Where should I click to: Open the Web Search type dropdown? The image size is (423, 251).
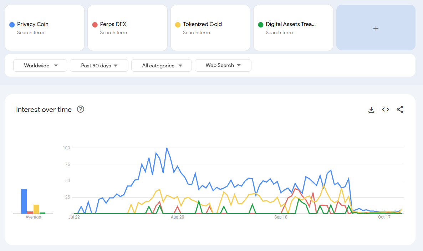click(x=223, y=65)
